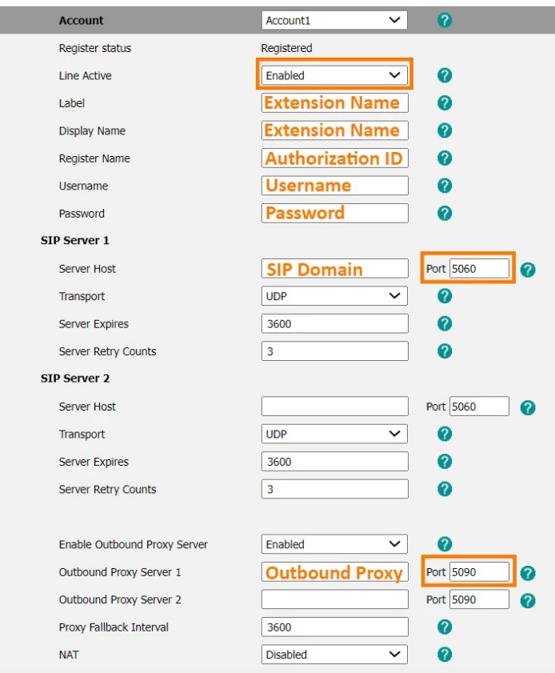
Task: Click SIP Server 1 Server Expires field
Action: (334, 323)
